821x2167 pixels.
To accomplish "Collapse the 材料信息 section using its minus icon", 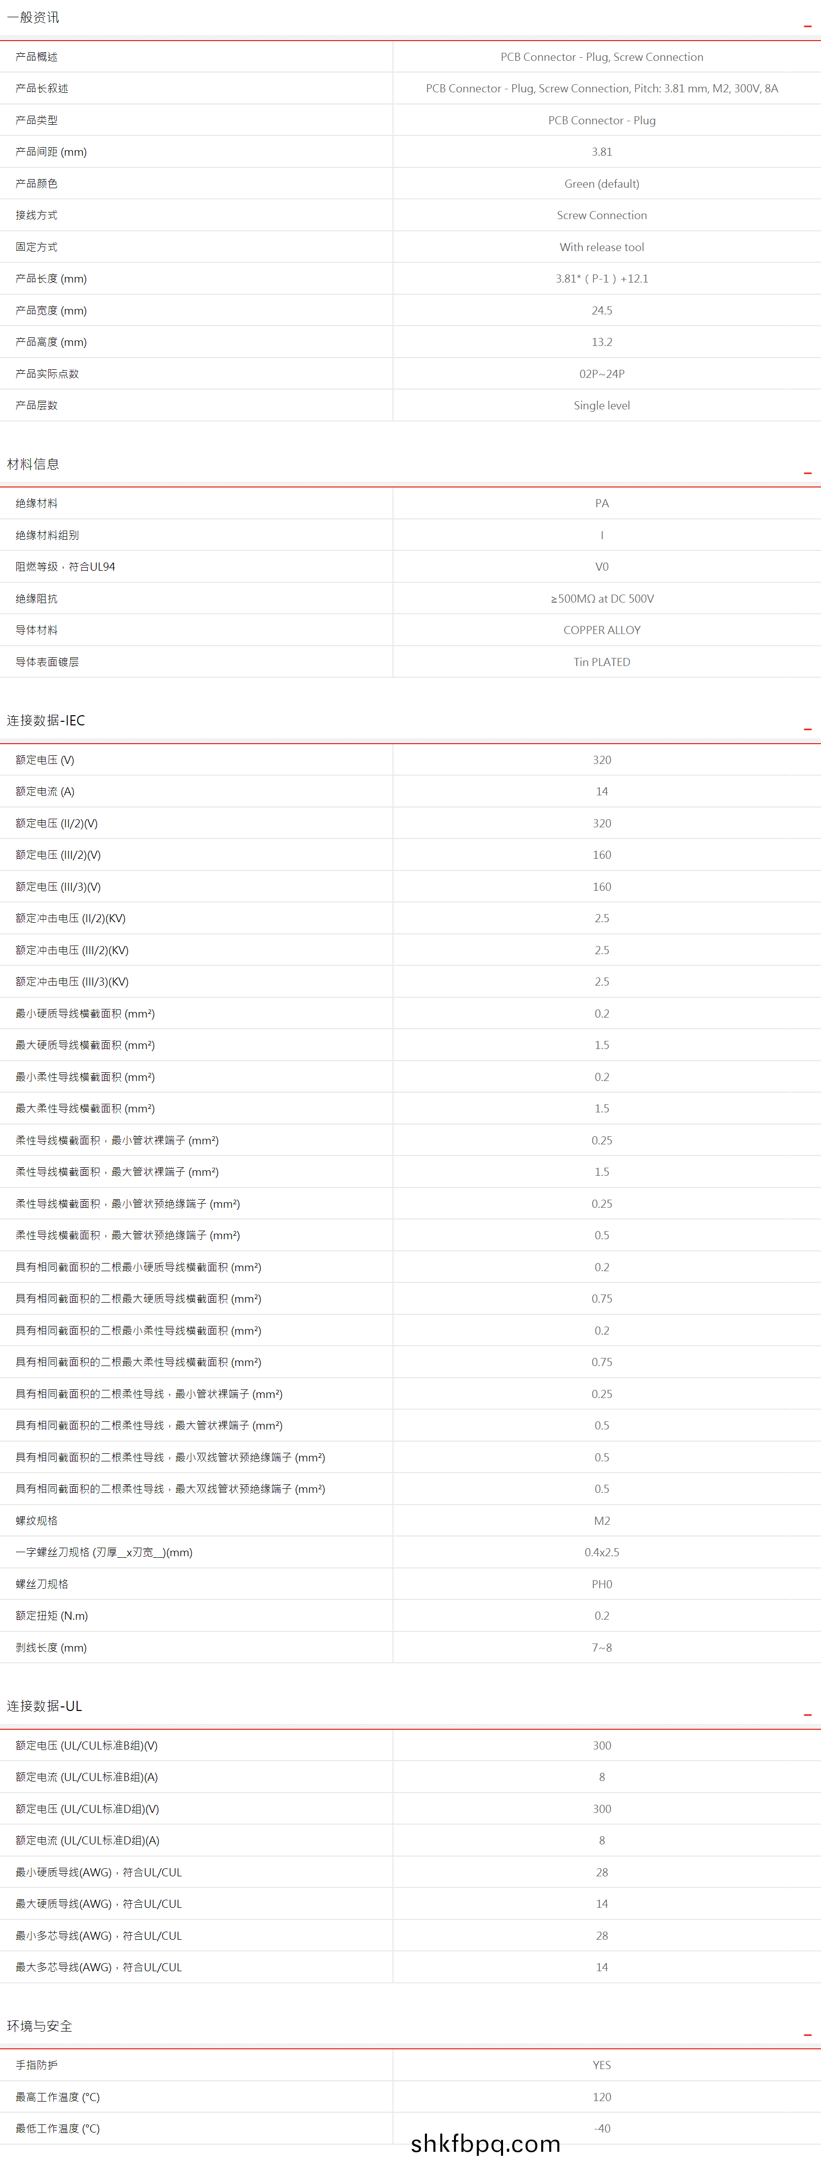I will click(807, 473).
